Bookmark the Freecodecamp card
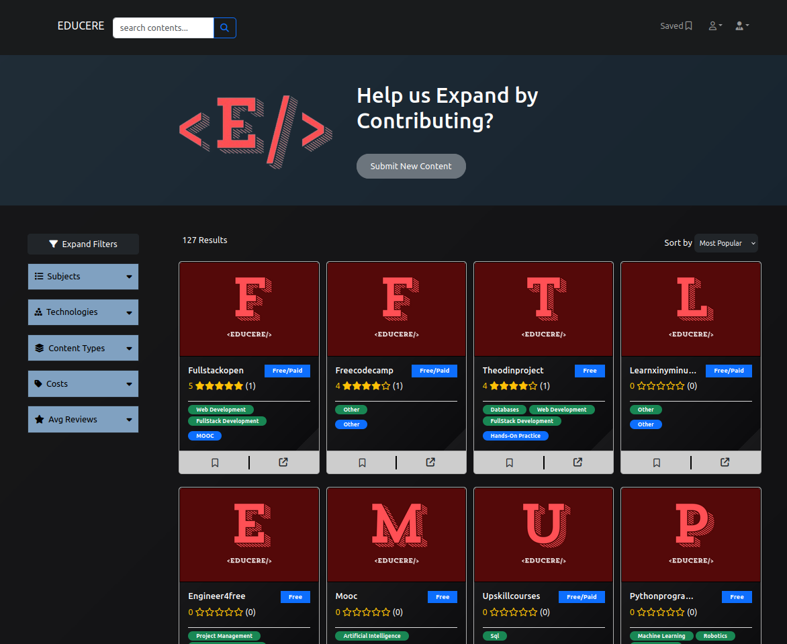 tap(362, 462)
